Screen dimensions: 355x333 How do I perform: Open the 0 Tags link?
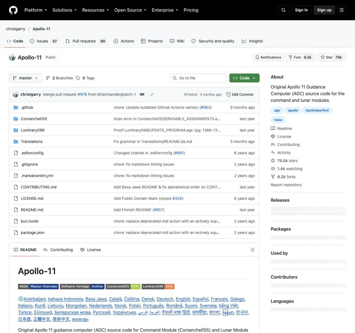tap(85, 78)
